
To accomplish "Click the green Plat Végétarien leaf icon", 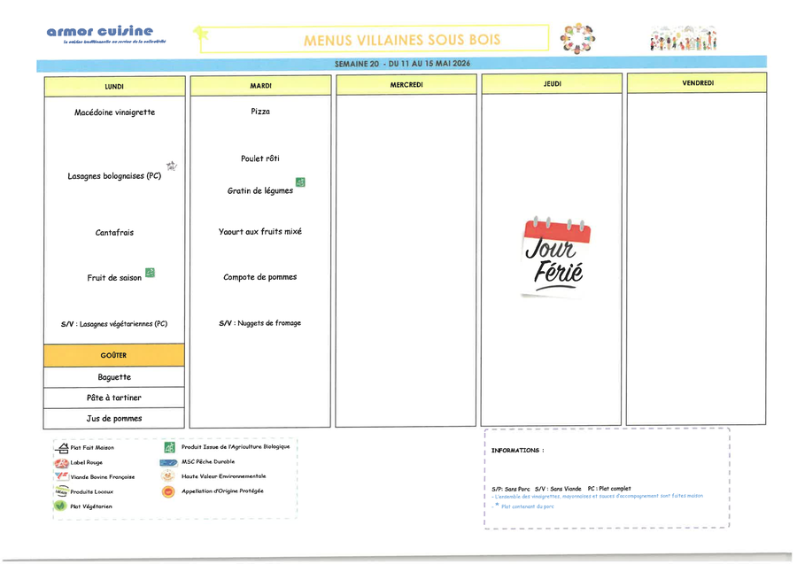I will [x=61, y=506].
